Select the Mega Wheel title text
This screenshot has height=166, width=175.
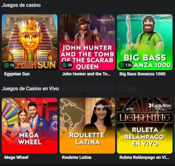[16, 158]
